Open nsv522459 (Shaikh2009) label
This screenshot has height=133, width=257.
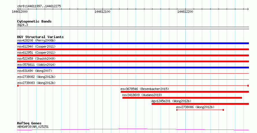[x=36, y=59]
